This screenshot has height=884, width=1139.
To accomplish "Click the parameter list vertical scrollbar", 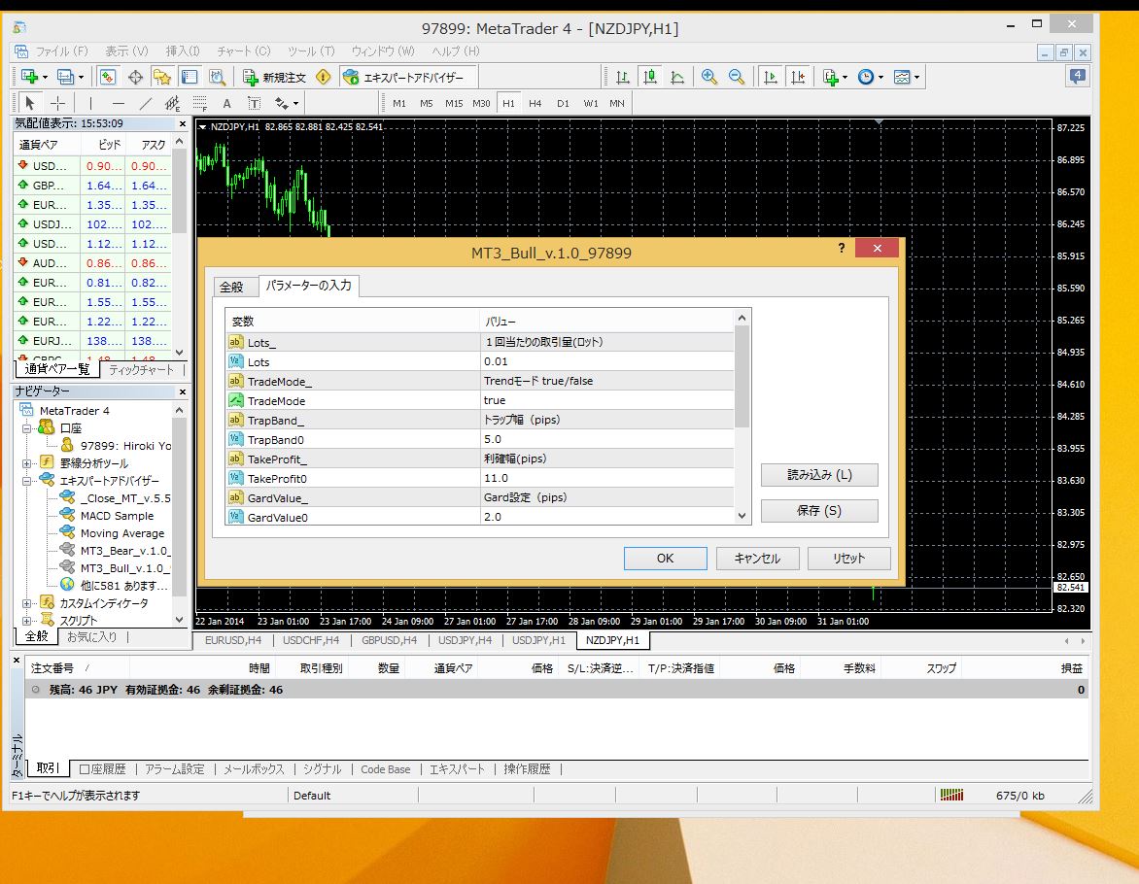I will [x=742, y=416].
